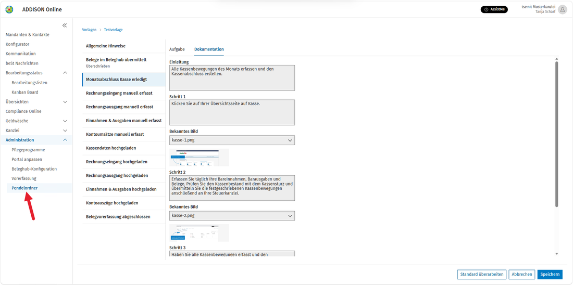573x285 pixels.
Task: Click the scrollbar down arrow
Action: pos(556,253)
